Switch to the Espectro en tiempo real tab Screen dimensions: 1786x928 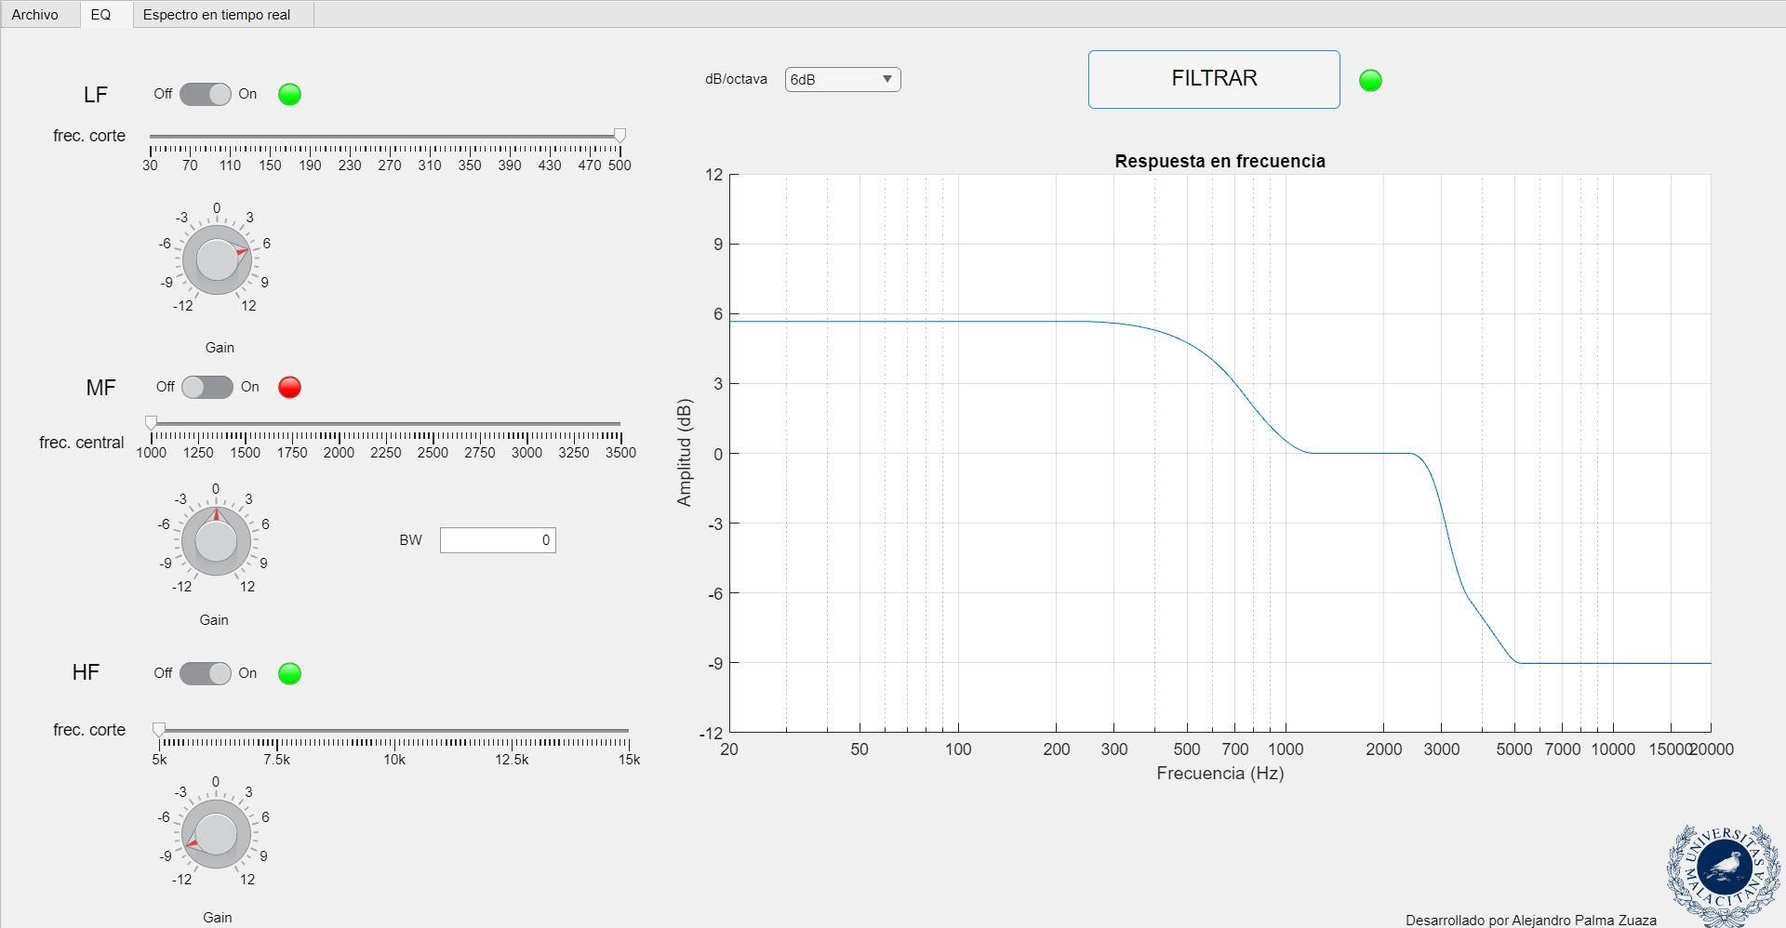coord(216,14)
